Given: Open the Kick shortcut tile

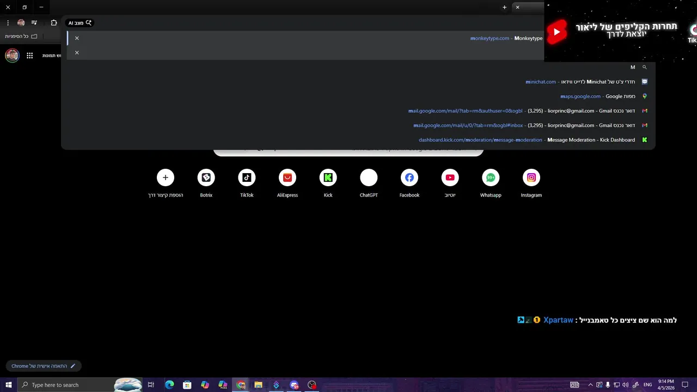Looking at the screenshot, I should (328, 183).
